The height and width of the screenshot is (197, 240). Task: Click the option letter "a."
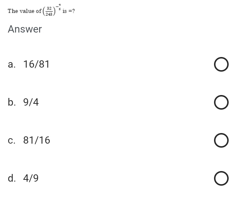tap(12, 64)
